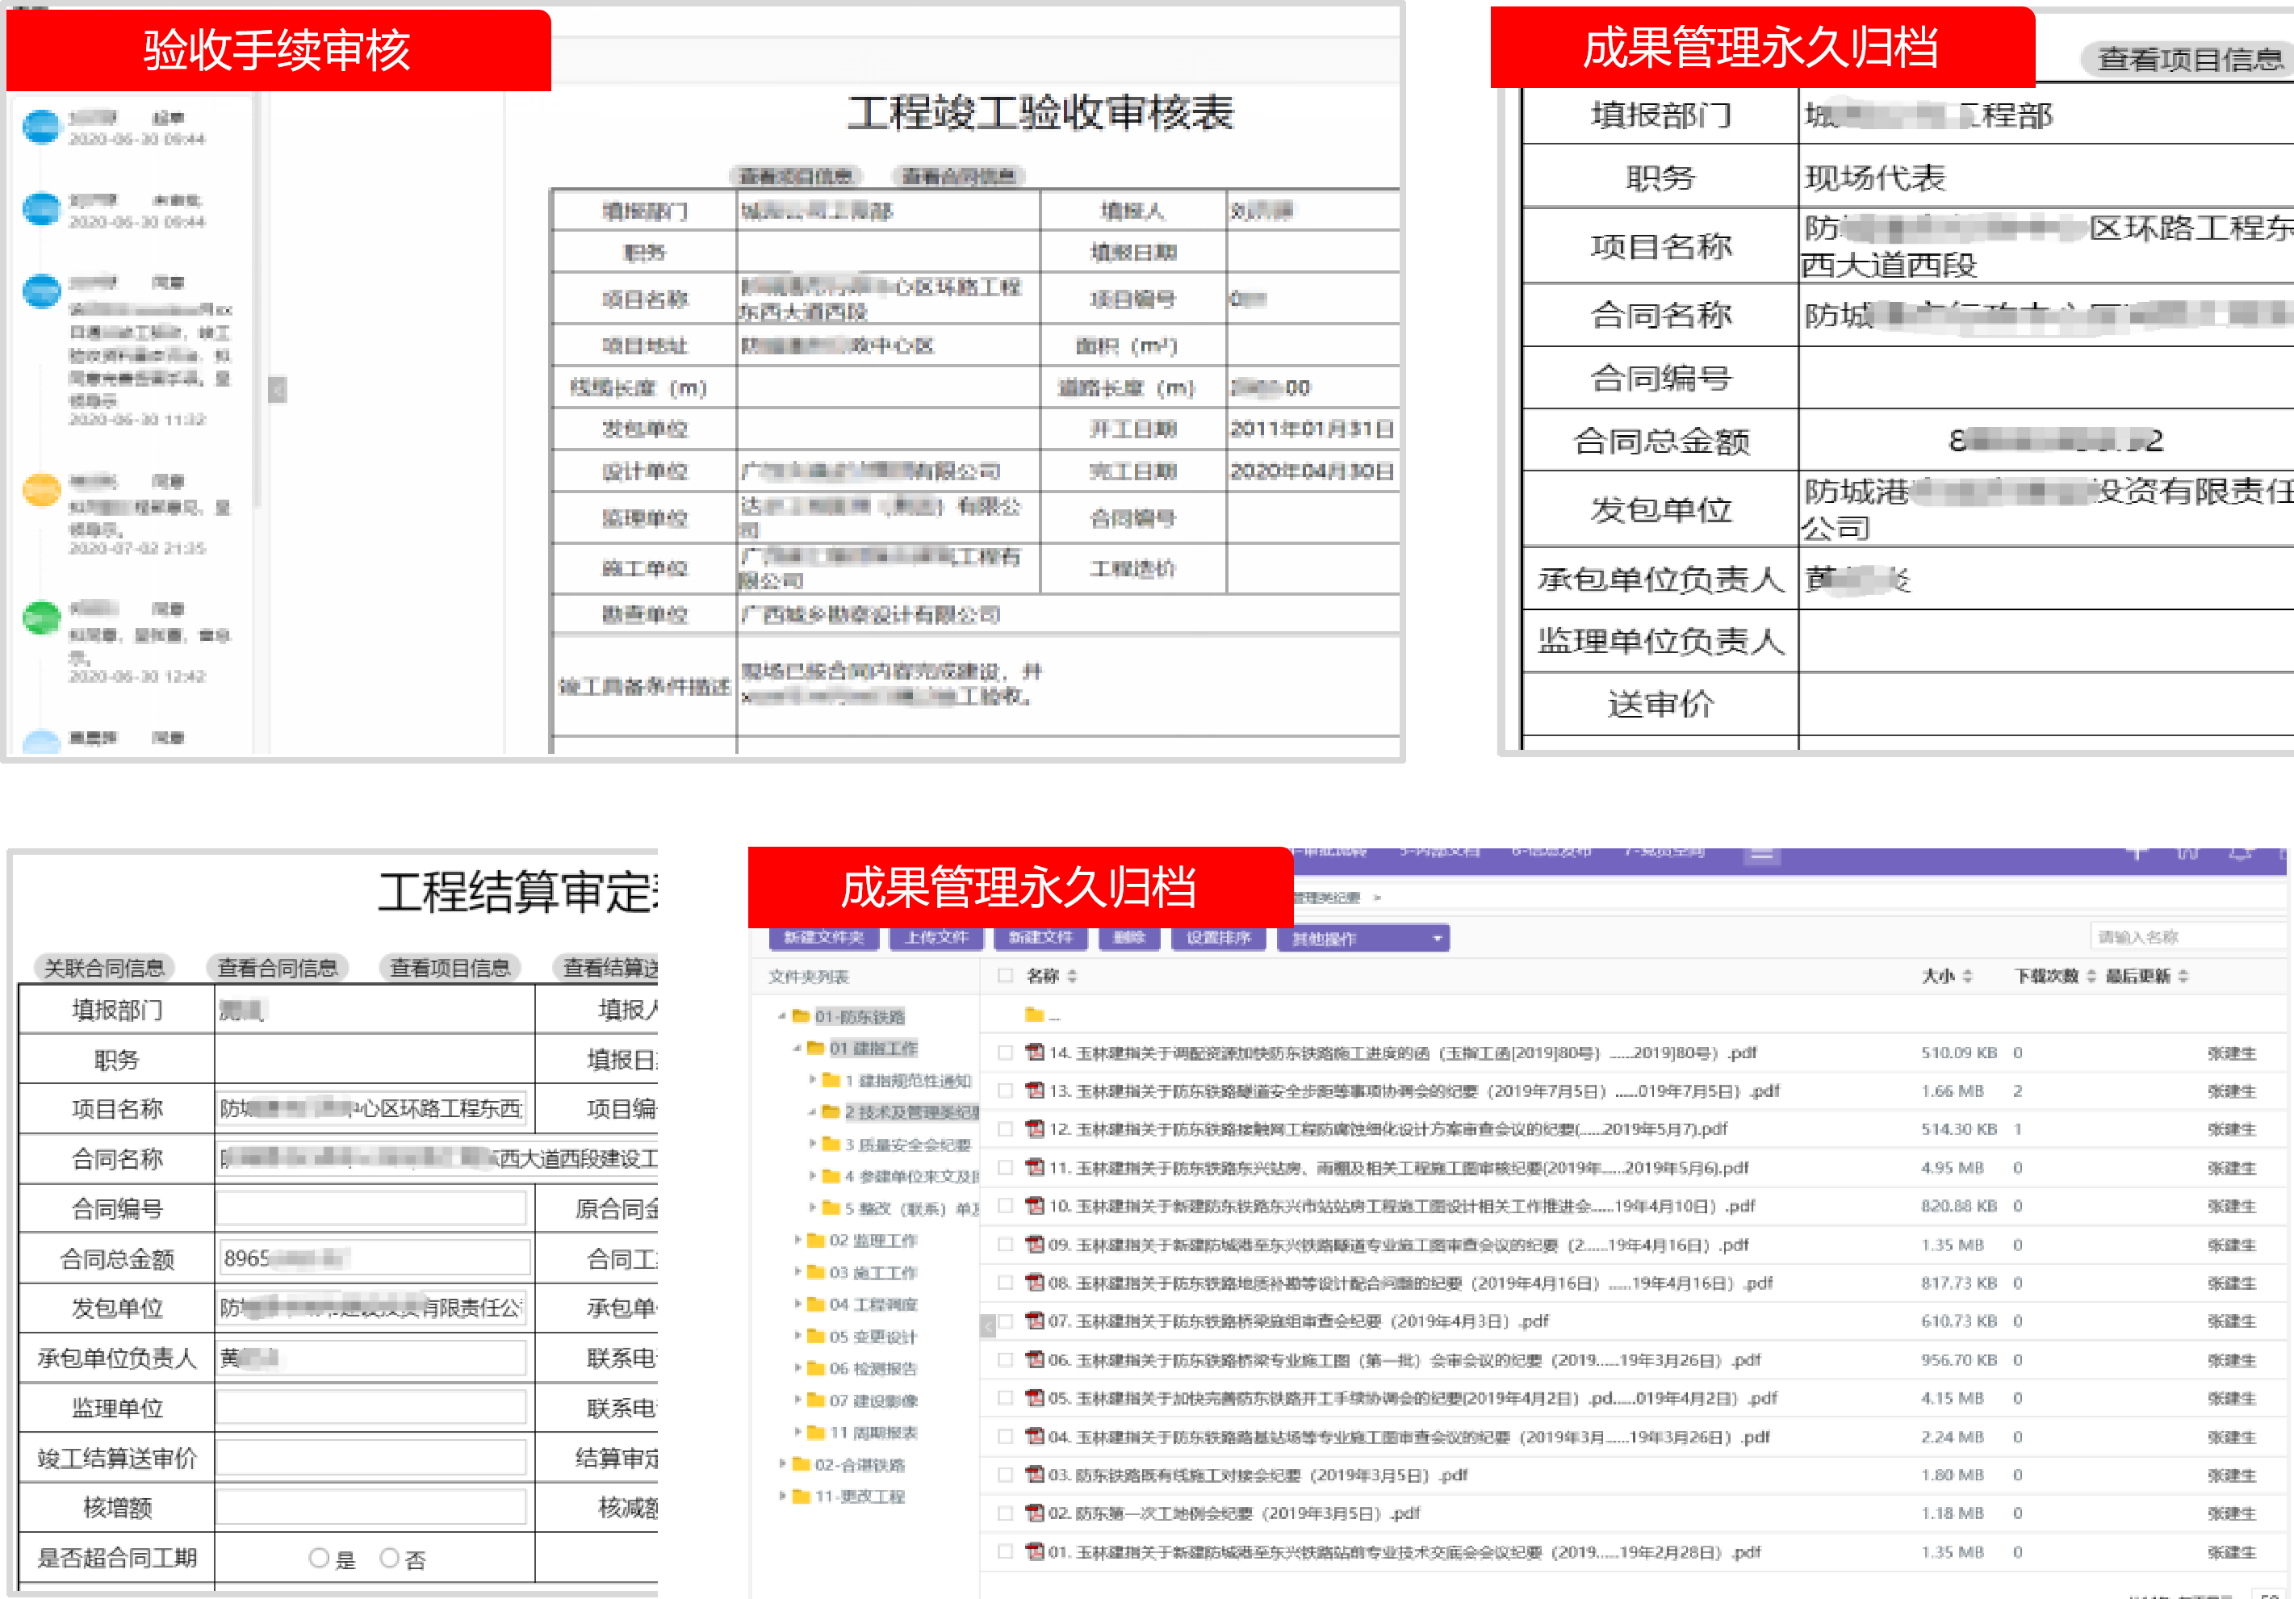Expand the 02 监理工作 folder
This screenshot has width=2294, height=1599.
(x=798, y=1241)
